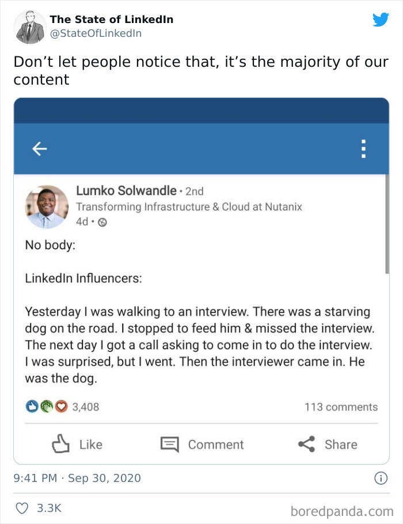Click the Twitter bird icon
The width and height of the screenshot is (403, 524).
point(381,20)
